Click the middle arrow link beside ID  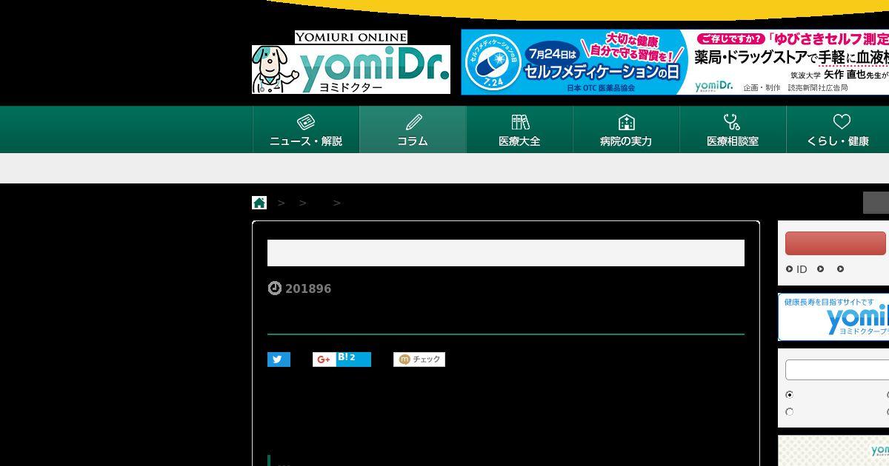[820, 269]
